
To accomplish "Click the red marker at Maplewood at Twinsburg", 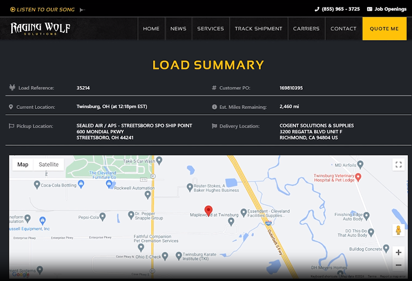I will pyautogui.click(x=208, y=210).
